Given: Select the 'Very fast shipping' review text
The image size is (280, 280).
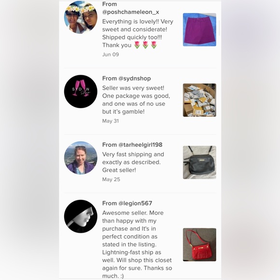Looking at the screenshot, I should [x=133, y=162].
